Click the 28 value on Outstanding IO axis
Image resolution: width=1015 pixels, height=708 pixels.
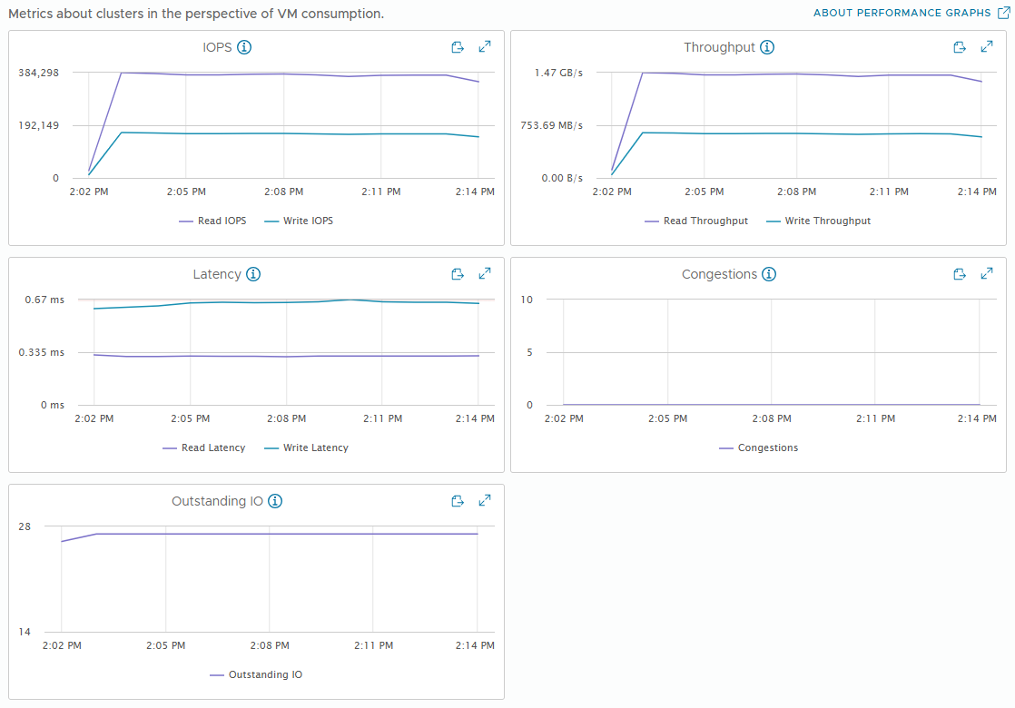25,526
